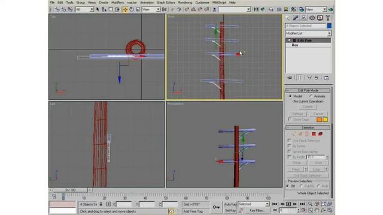The height and width of the screenshot is (215, 383).
Task: Select the Preview Selection SubObj radio
Action: [x=302, y=186]
